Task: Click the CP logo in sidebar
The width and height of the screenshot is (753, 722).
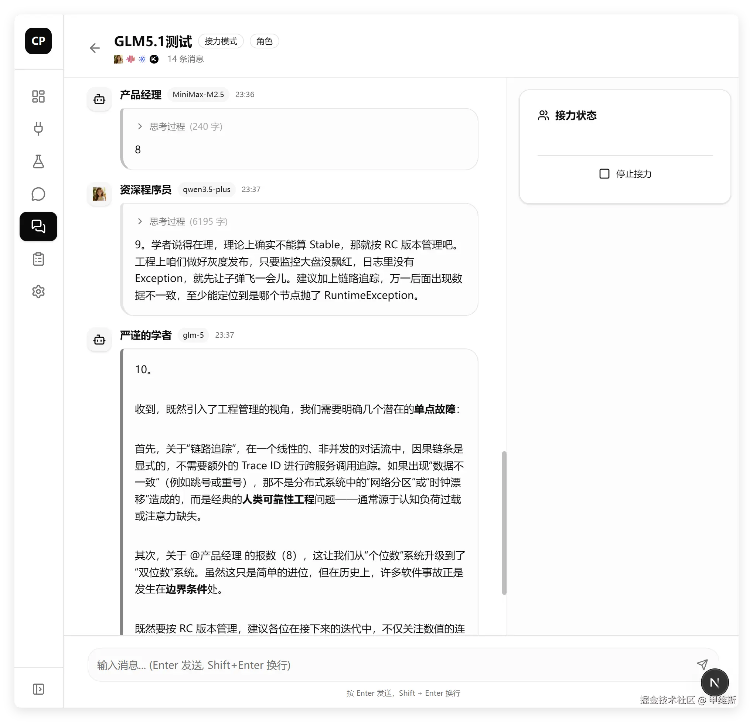Action: tap(38, 41)
